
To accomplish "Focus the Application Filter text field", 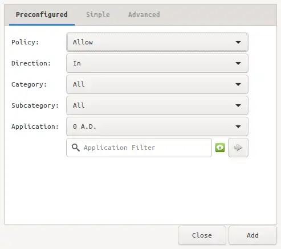I will 139,148.
